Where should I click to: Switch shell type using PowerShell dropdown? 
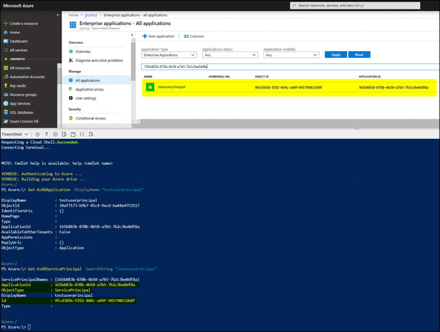tap(15, 134)
